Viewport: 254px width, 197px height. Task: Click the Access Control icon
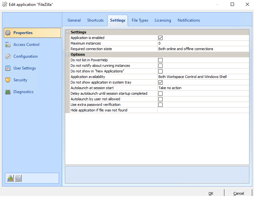[x=8, y=45]
